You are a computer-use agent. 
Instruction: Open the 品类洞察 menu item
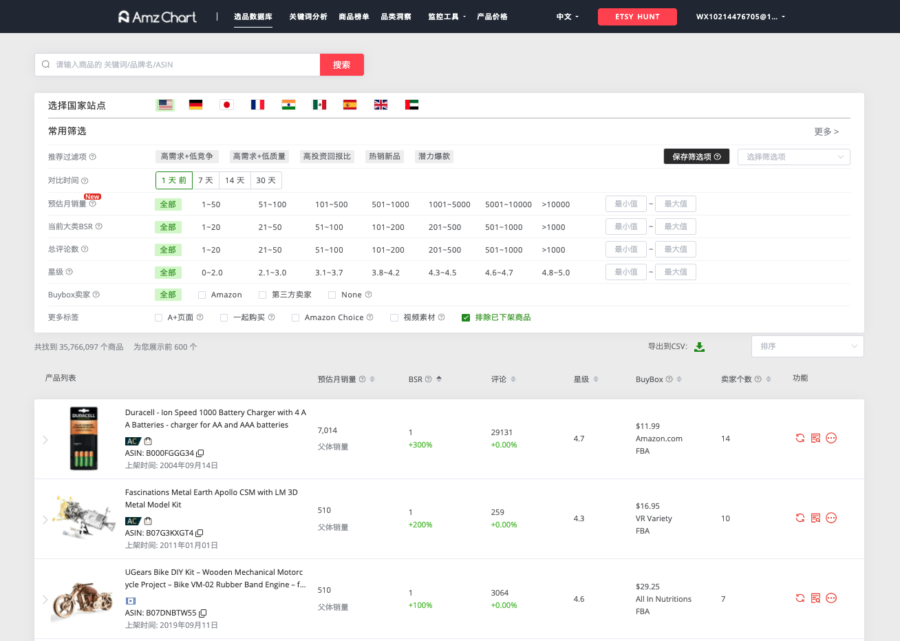click(x=396, y=17)
